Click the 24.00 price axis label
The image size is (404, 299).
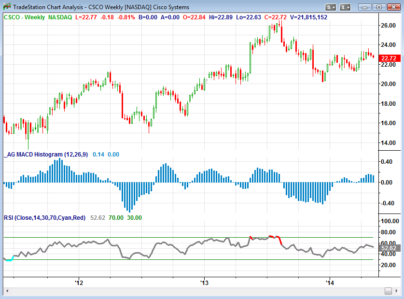[x=388, y=44]
